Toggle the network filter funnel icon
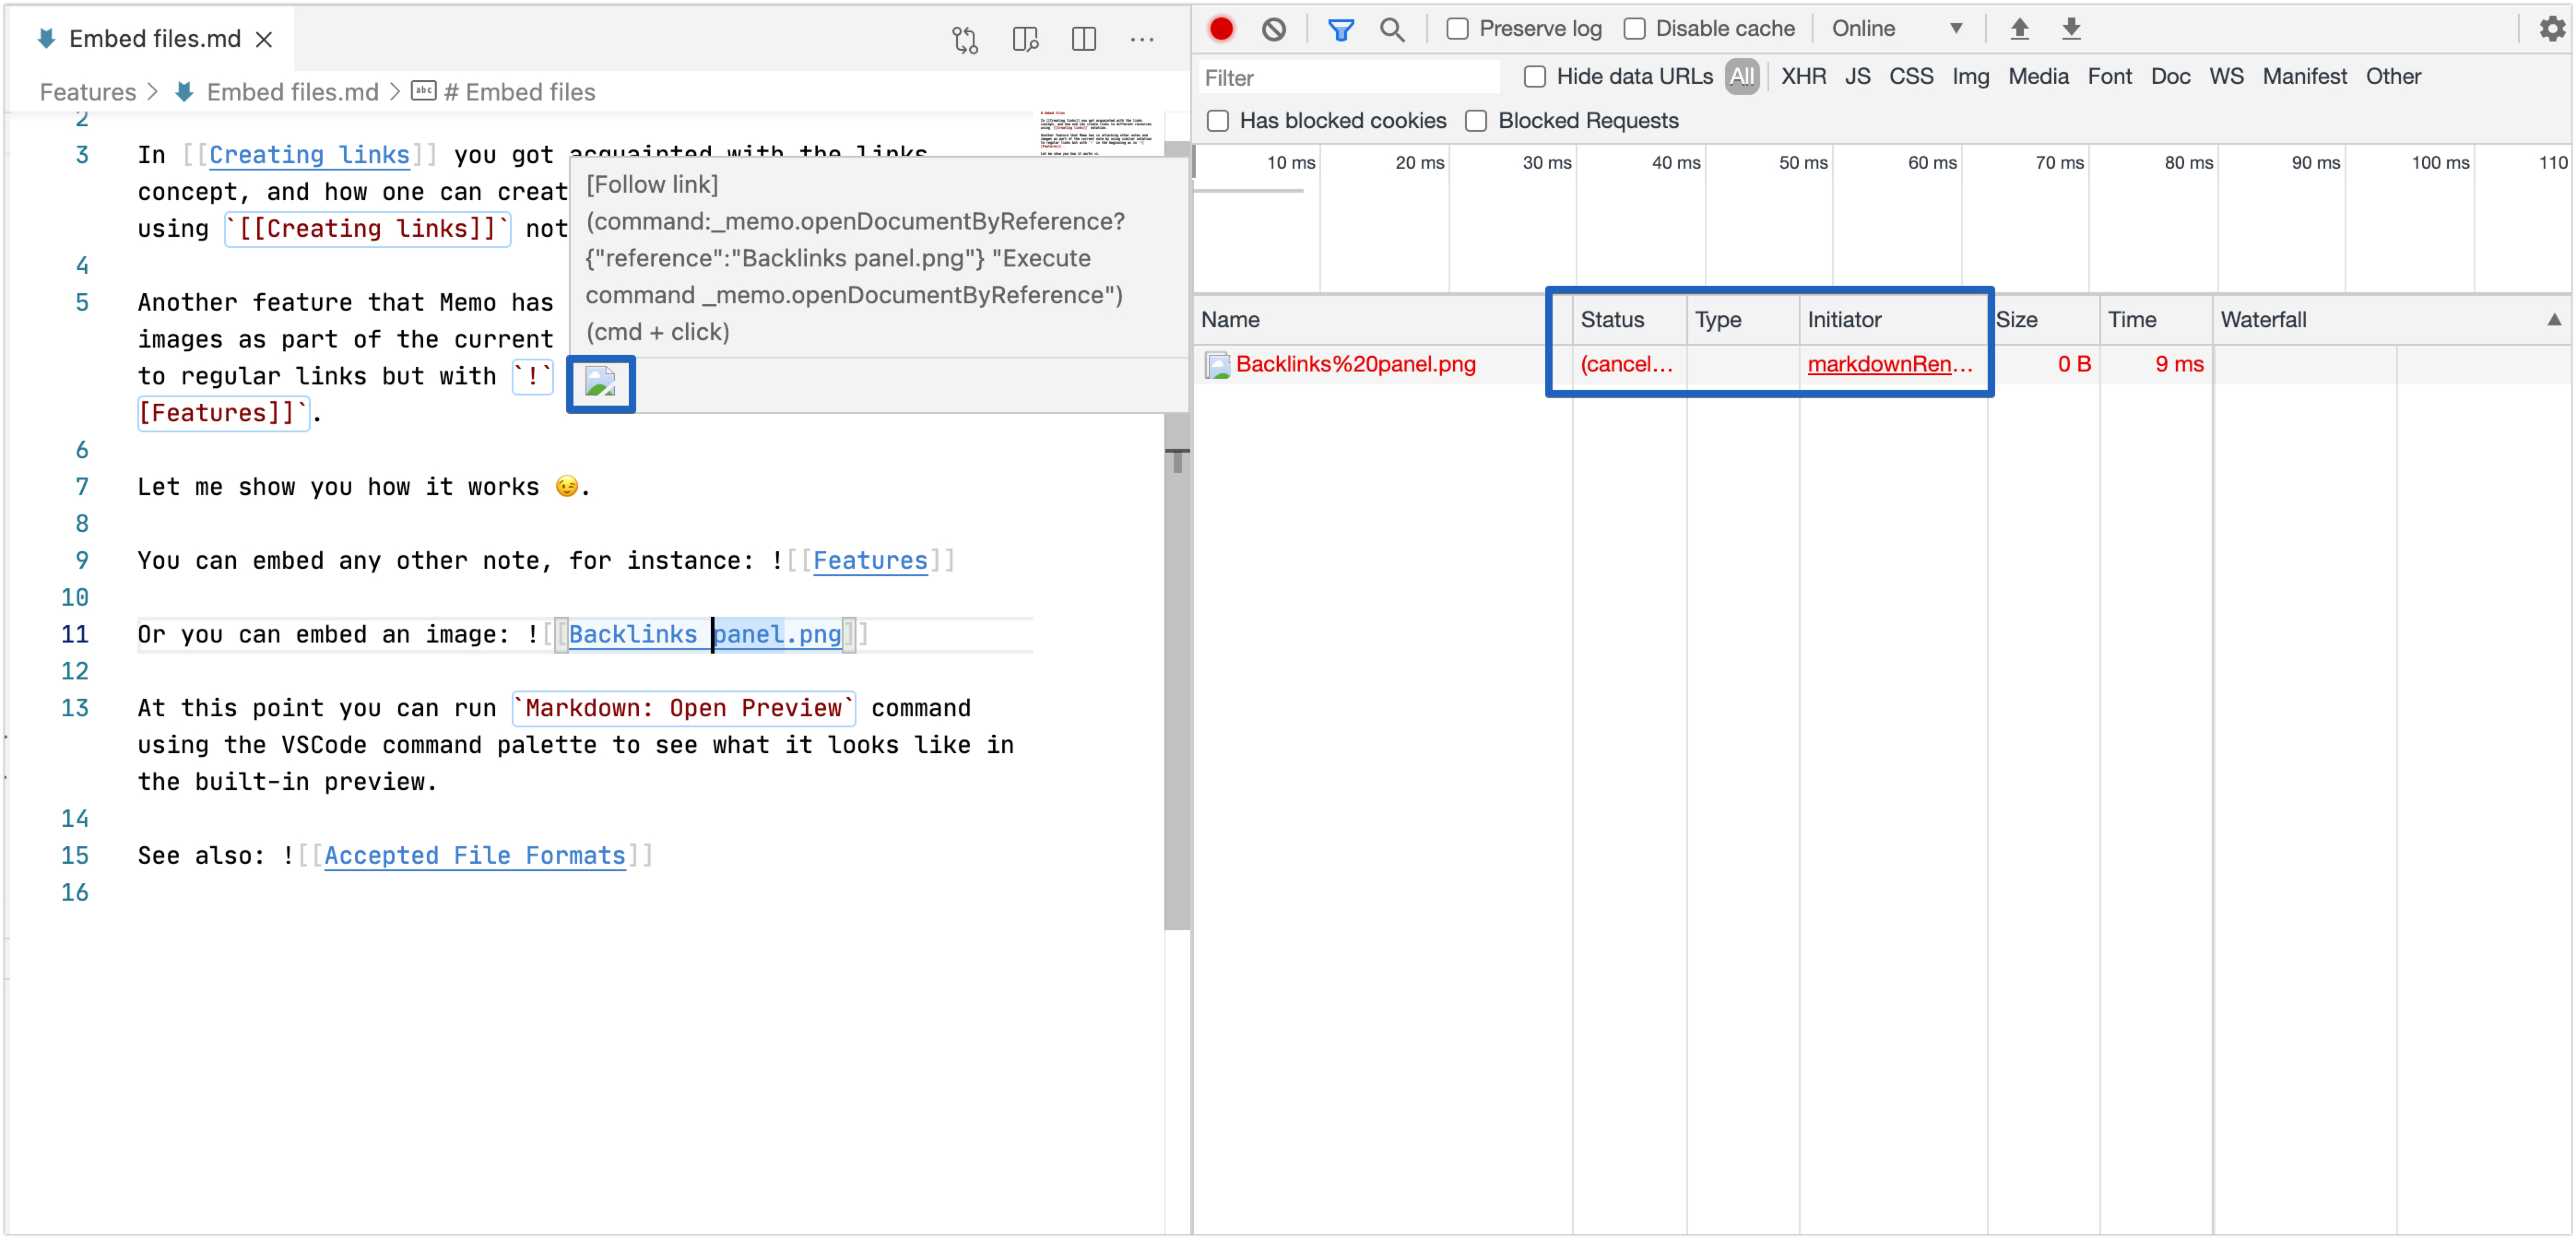 pos(1340,29)
